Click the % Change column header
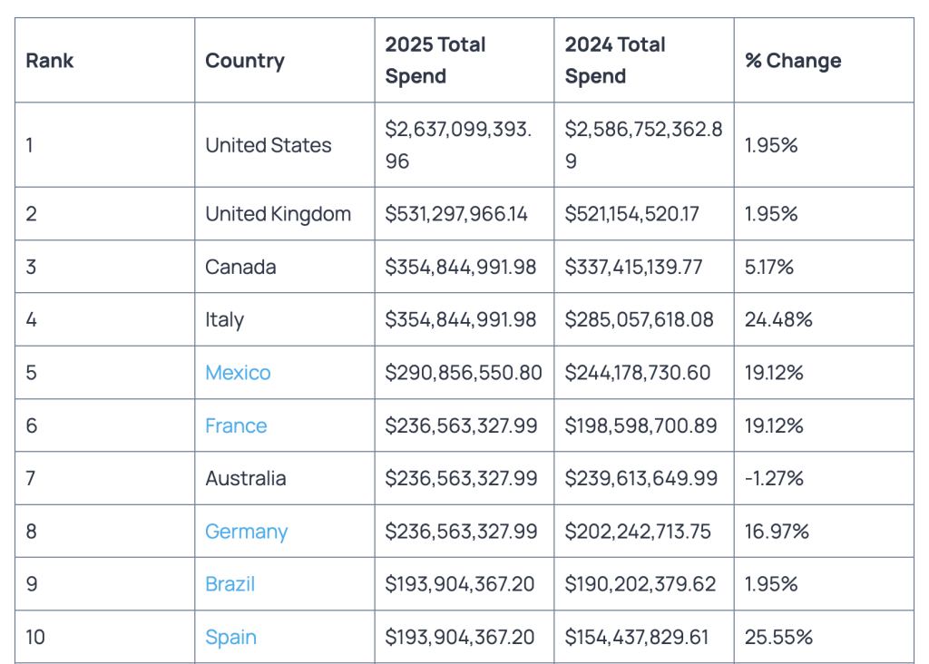The width and height of the screenshot is (929, 664). coord(793,61)
